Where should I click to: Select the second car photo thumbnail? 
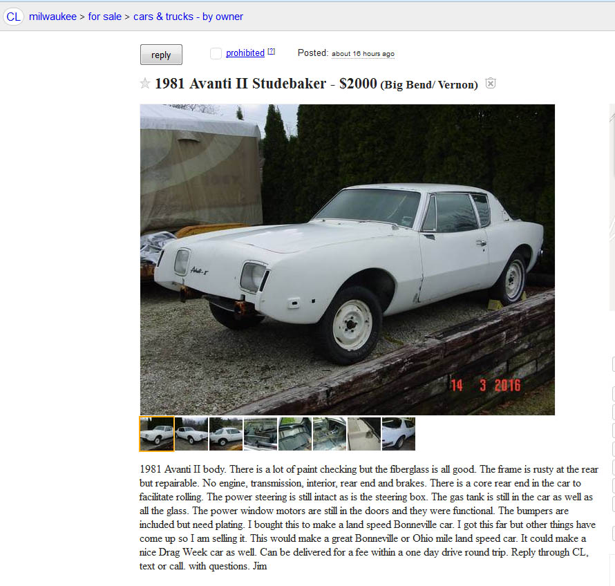click(191, 434)
